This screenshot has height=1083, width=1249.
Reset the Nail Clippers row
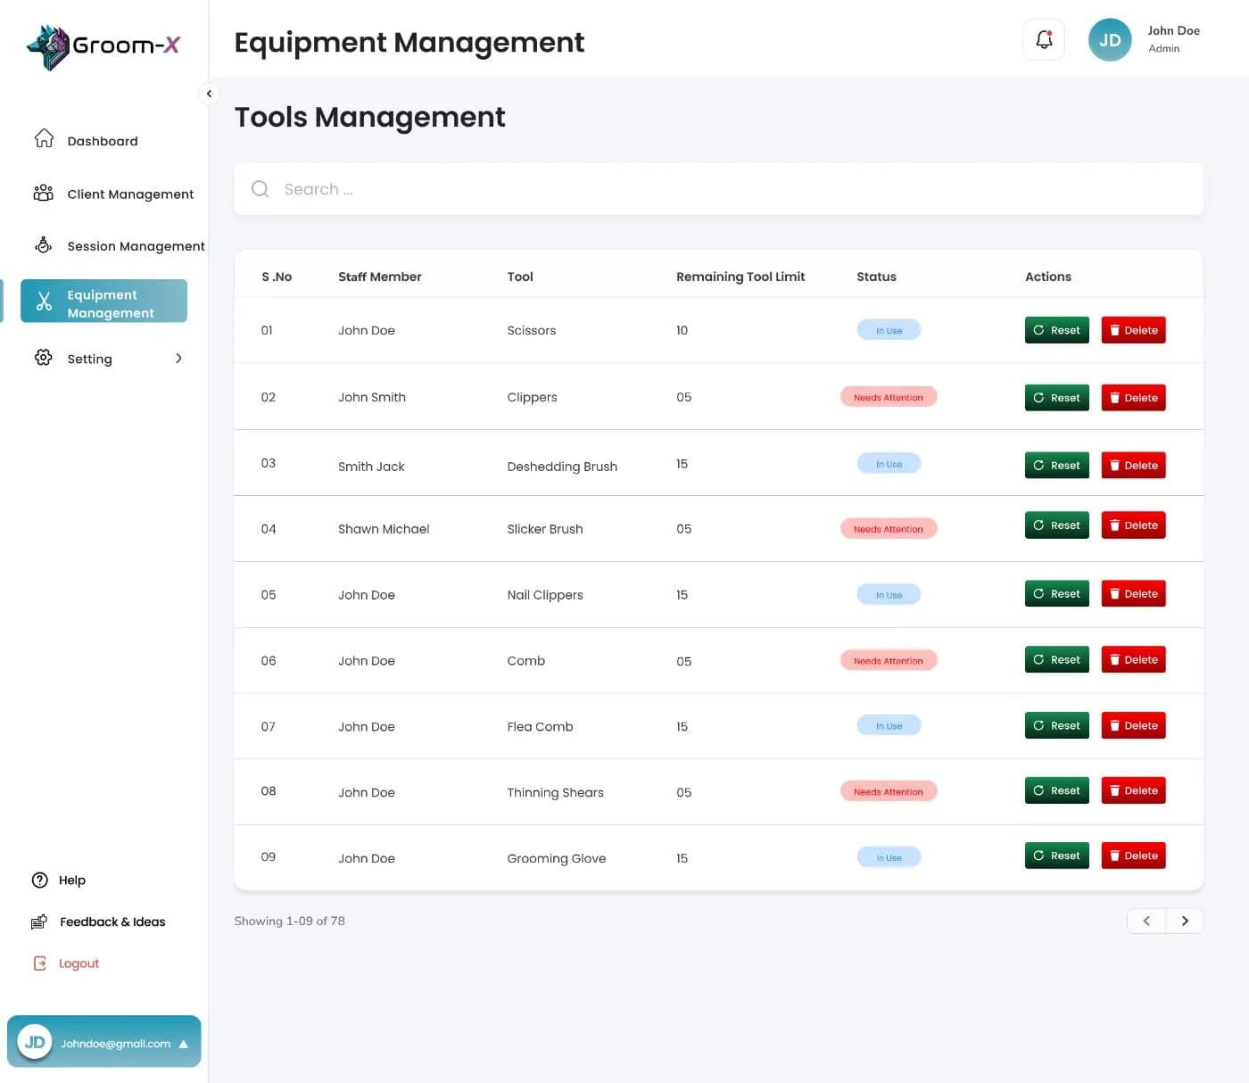(1056, 593)
